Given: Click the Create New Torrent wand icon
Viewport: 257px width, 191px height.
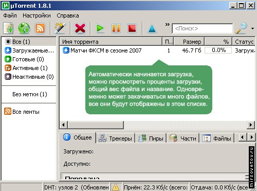Looking at the screenshot, I should [x=60, y=28].
